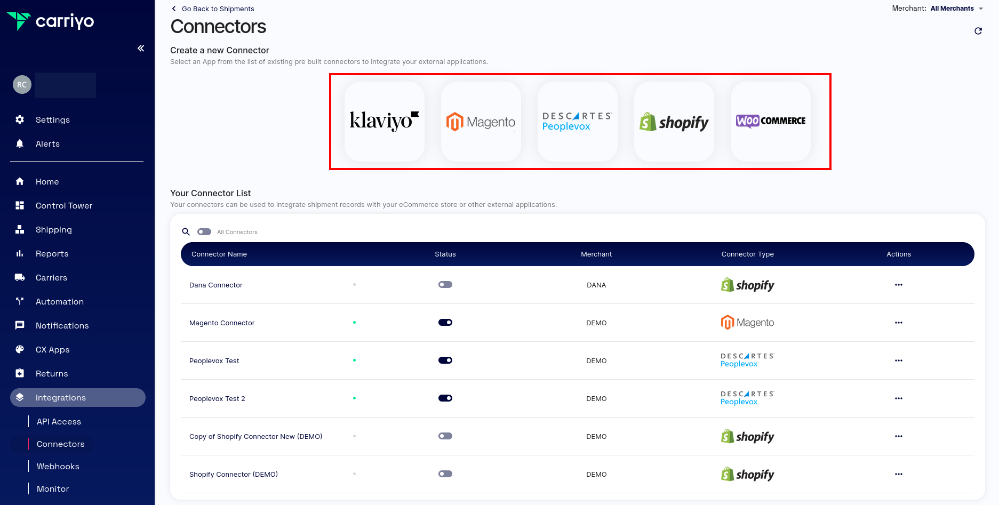Click the search magnifier icon above connector table
Screen dimensions: 999x505
tap(186, 232)
